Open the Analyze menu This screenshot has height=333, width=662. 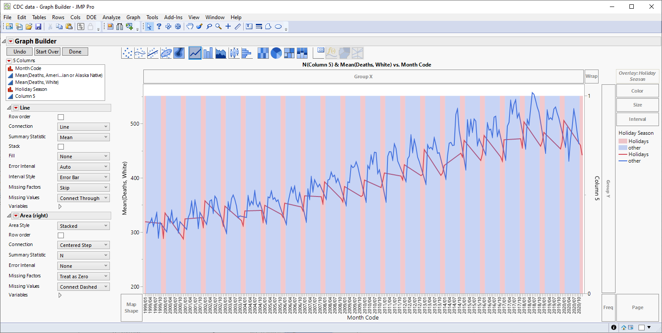[111, 17]
